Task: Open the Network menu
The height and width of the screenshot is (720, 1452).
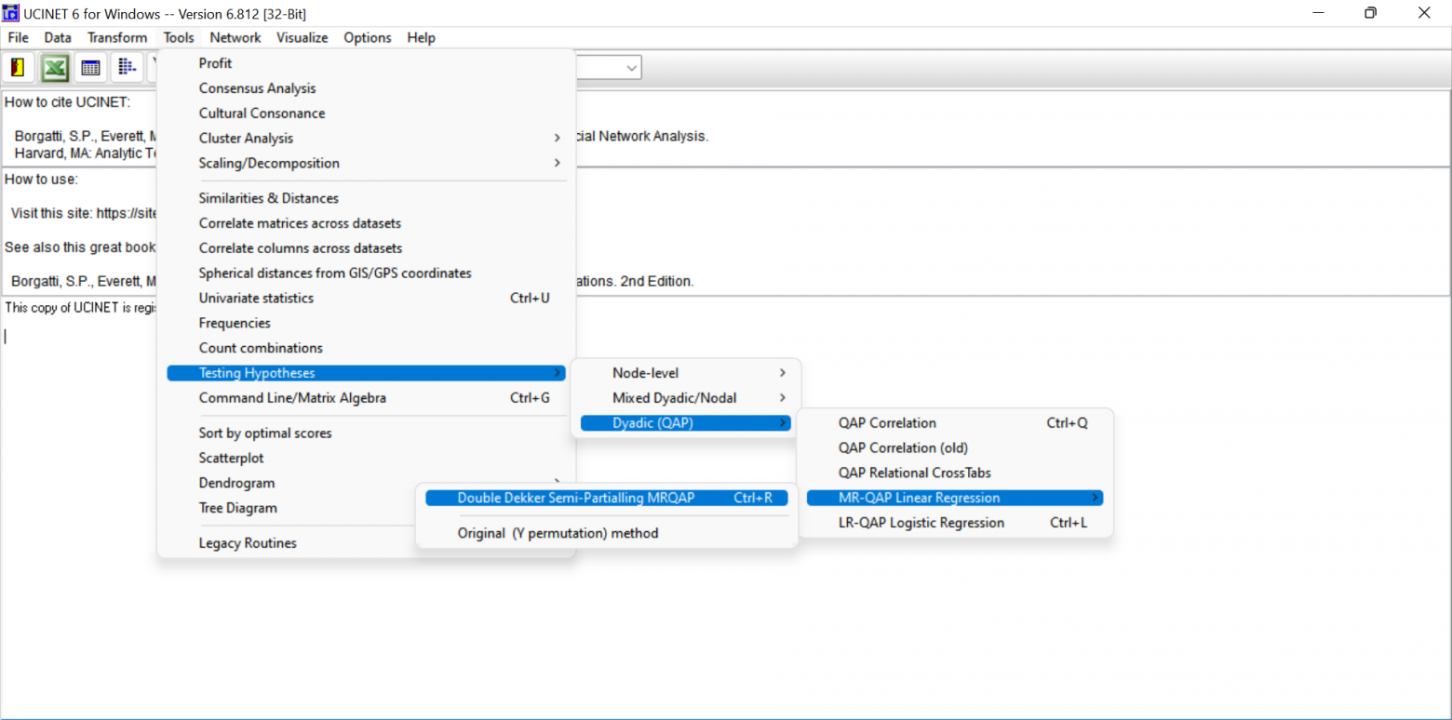Action: [235, 38]
